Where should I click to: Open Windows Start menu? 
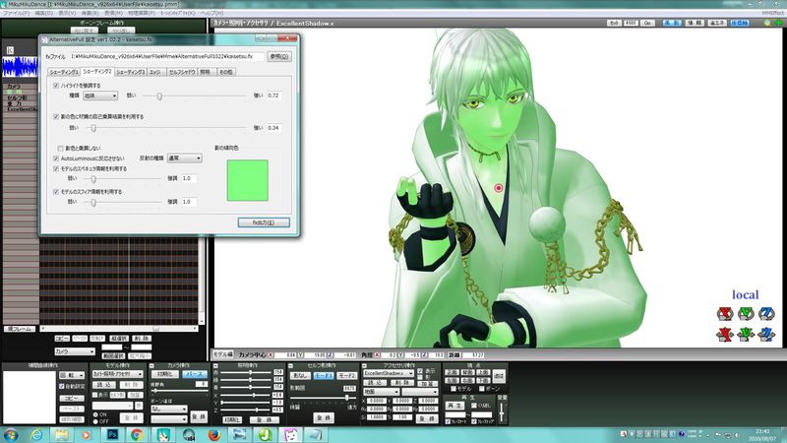pos(11,435)
